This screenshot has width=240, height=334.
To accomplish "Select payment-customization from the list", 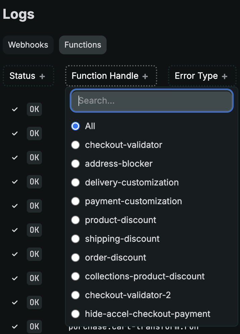I will 76,201.
